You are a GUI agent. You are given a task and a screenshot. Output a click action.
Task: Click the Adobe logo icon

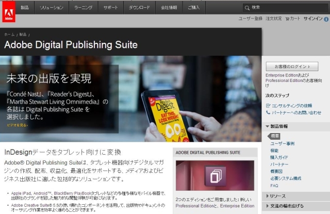click(x=9, y=11)
